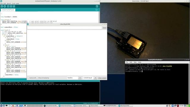Open the Fedora start menu icon in taskbar
The height and width of the screenshot is (107, 190).
[1, 106]
